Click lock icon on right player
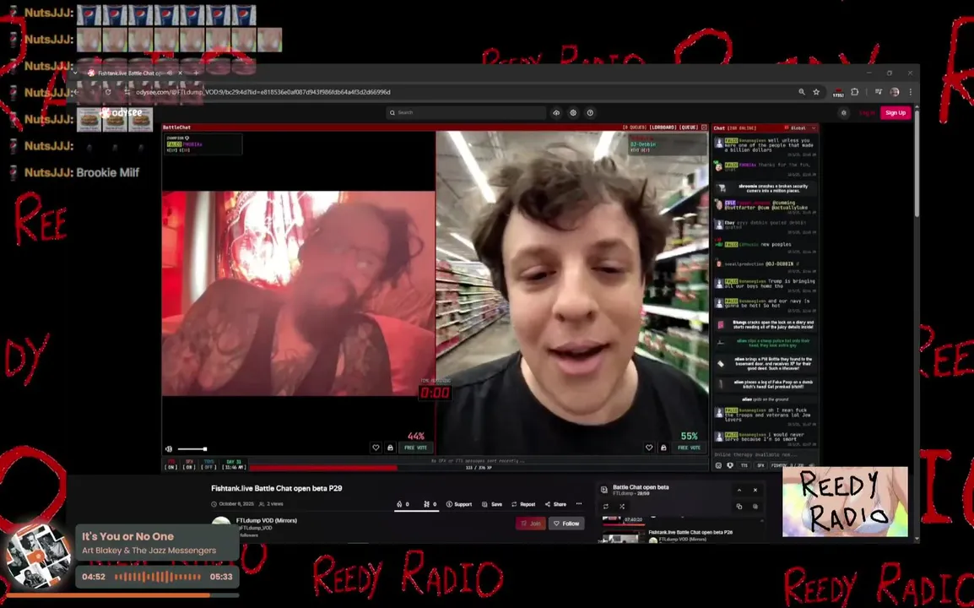974x608 pixels. coord(663,448)
